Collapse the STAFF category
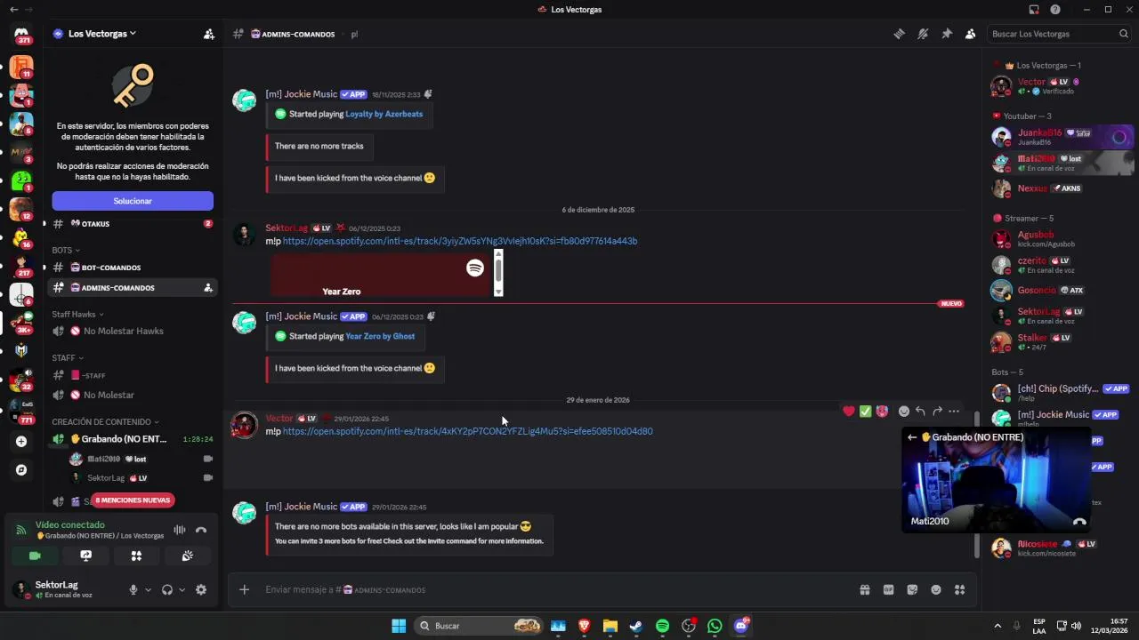This screenshot has height=640, width=1139. pyautogui.click(x=68, y=357)
